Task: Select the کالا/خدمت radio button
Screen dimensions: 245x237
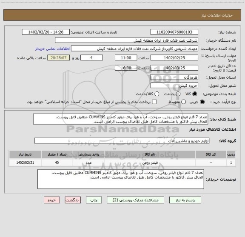Action: click(157, 94)
